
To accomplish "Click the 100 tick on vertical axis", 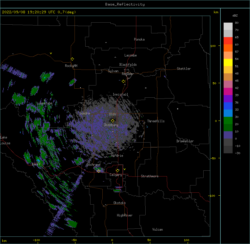I will pos(213,46).
